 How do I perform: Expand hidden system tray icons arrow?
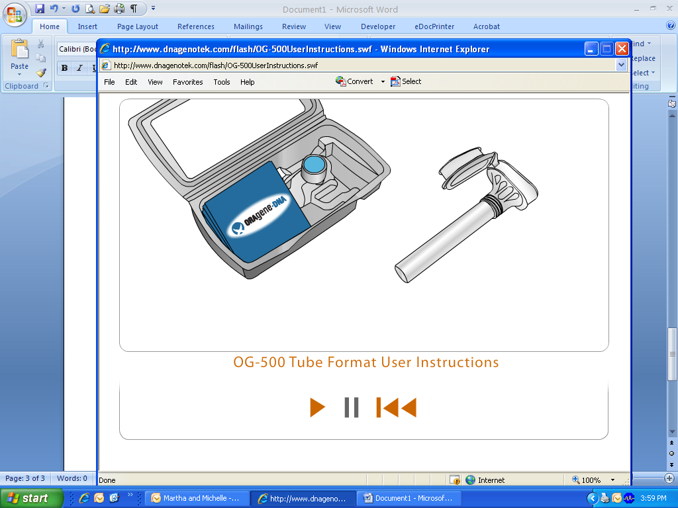[x=593, y=498]
